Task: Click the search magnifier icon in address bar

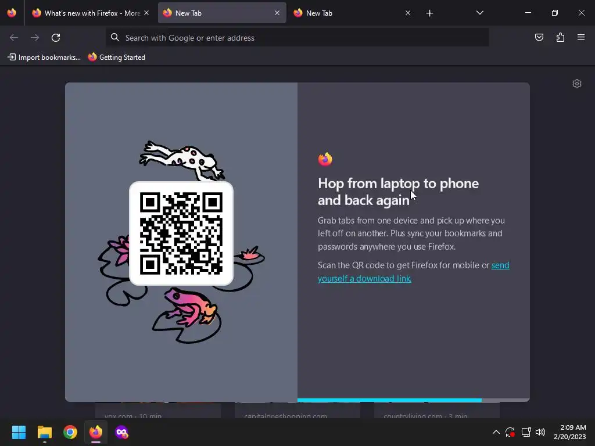Action: [x=114, y=37]
